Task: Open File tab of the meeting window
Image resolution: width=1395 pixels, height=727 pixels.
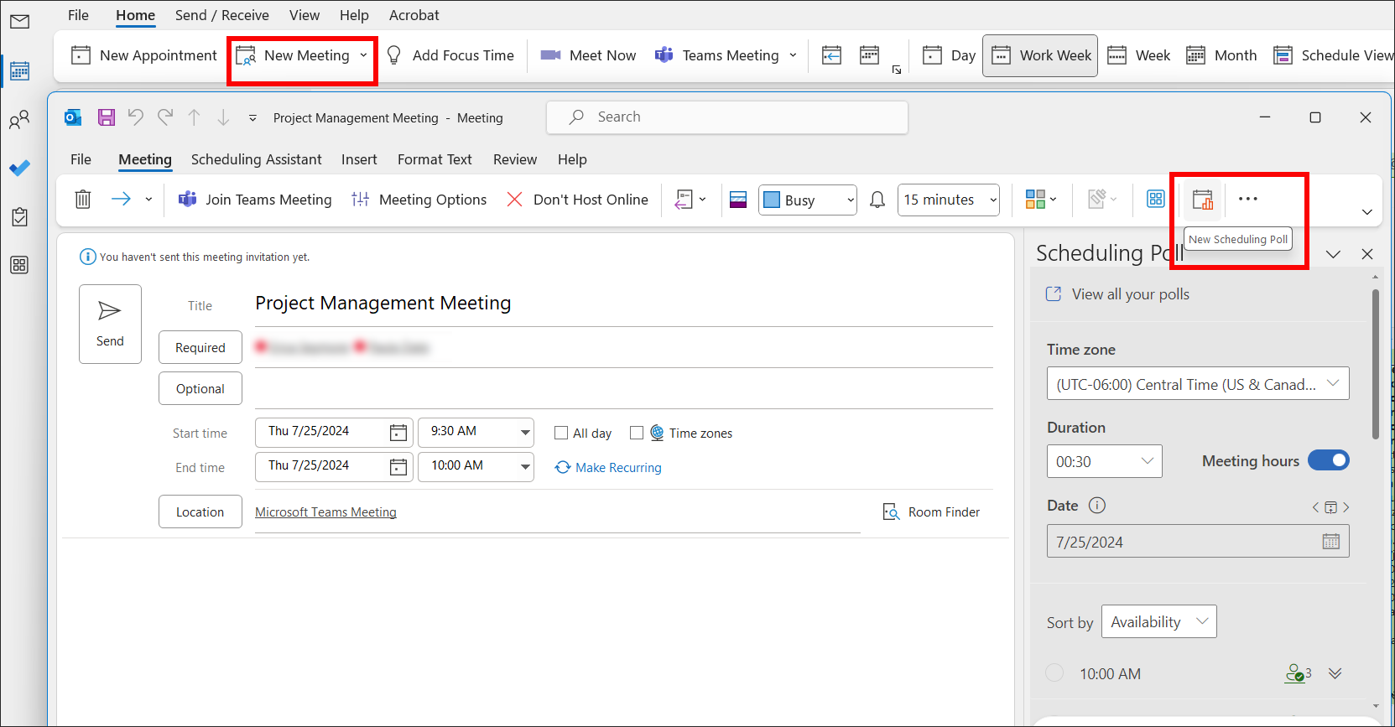Action: 81,159
